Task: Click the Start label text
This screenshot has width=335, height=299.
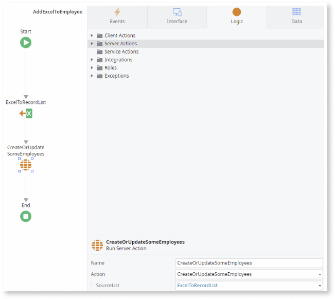Action: point(26,31)
